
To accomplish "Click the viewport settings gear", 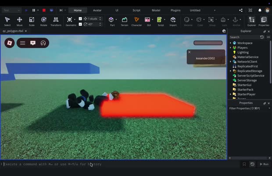I will (224, 31).
